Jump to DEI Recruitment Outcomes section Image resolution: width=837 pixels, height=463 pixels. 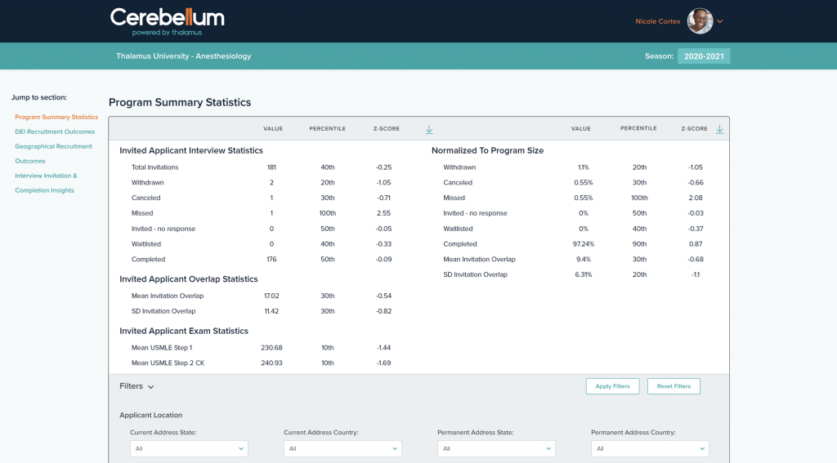coord(55,131)
